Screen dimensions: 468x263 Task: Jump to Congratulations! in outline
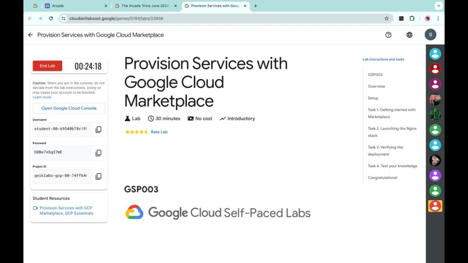(x=382, y=178)
